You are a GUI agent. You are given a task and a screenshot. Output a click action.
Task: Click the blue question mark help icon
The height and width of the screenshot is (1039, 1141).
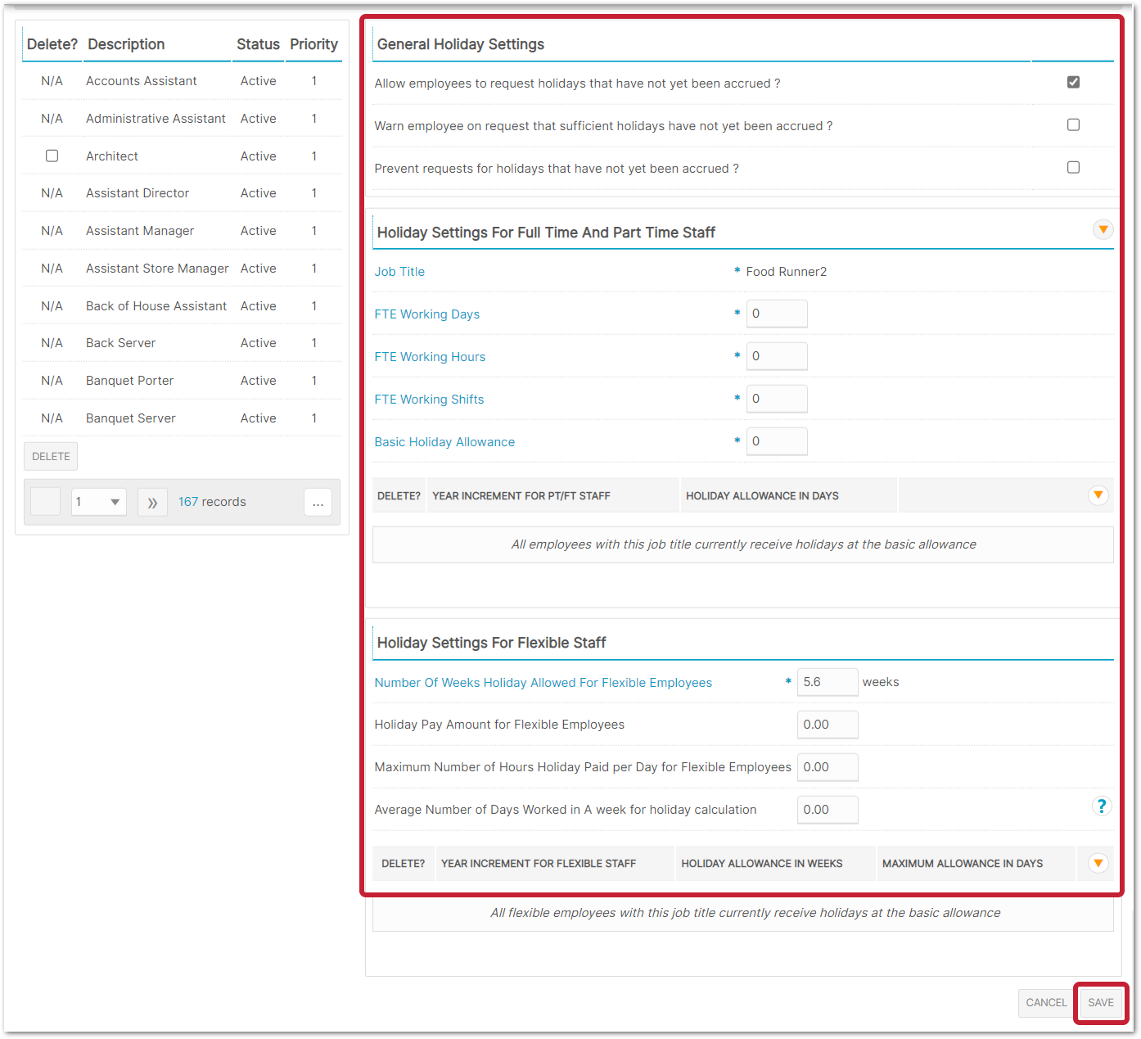[1101, 806]
